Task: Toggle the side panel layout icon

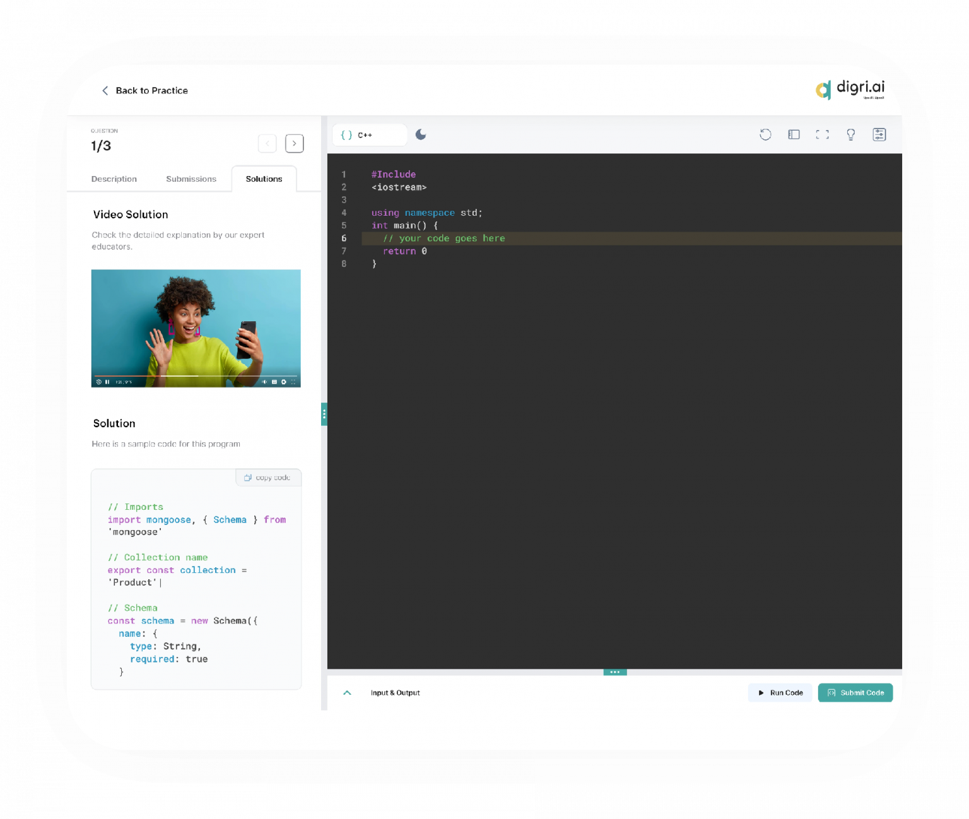Action: tap(794, 134)
